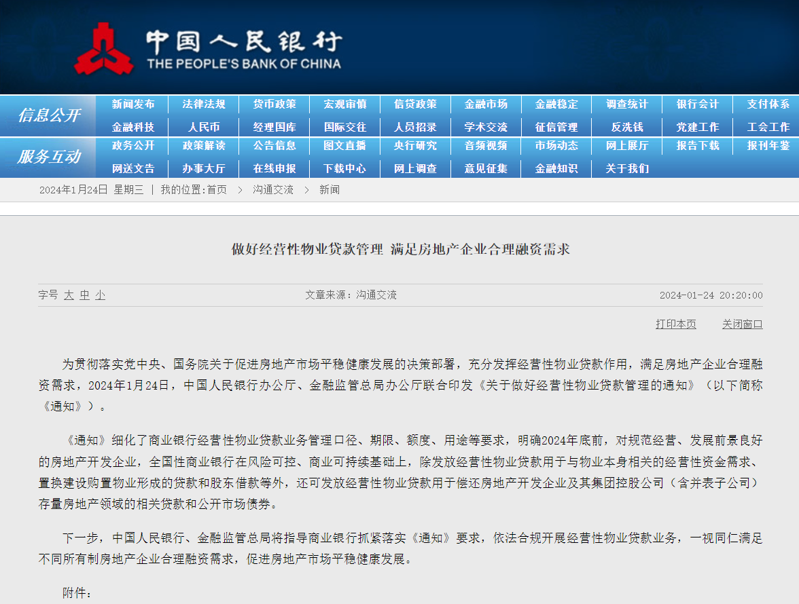
Task: Click the 服务互动 category header
Action: (x=49, y=157)
